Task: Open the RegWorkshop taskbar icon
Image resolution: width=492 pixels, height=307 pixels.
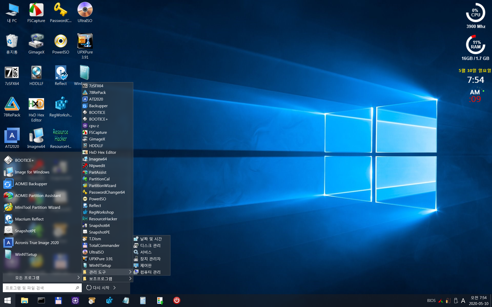Action: (x=109, y=301)
